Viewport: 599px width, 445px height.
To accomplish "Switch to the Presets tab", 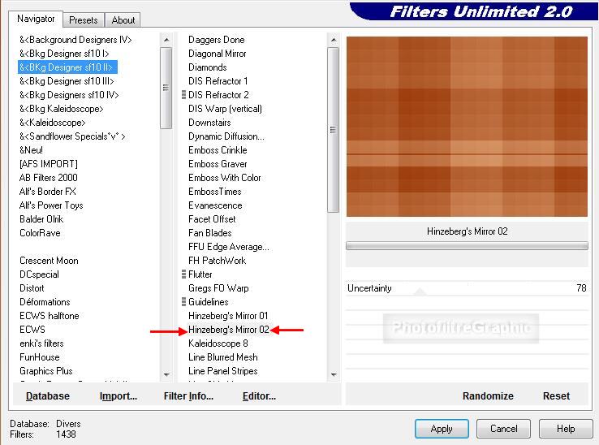I will [x=83, y=20].
